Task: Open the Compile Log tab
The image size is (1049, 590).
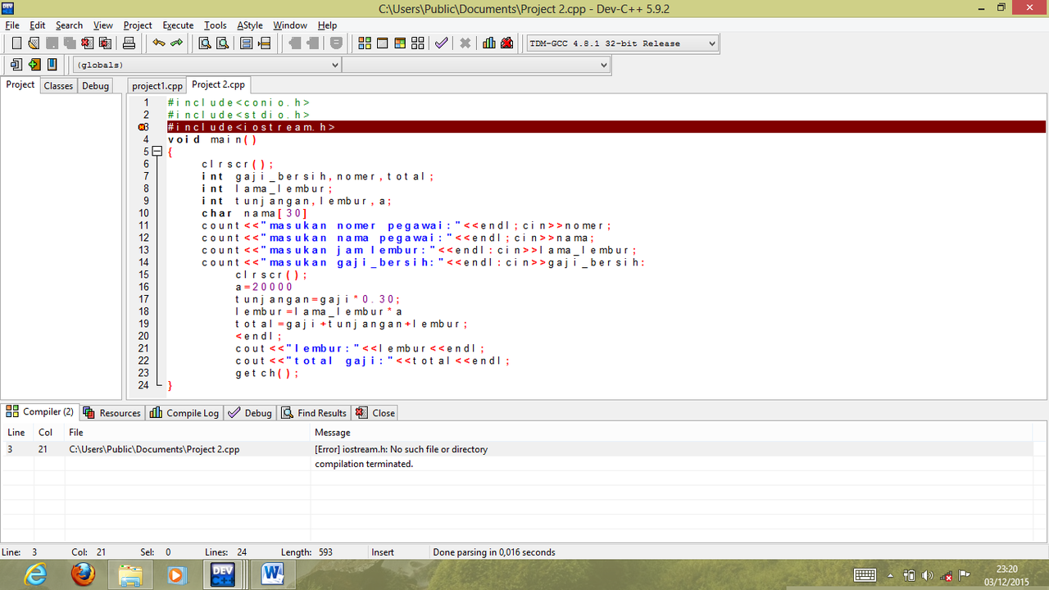Action: click(x=184, y=413)
